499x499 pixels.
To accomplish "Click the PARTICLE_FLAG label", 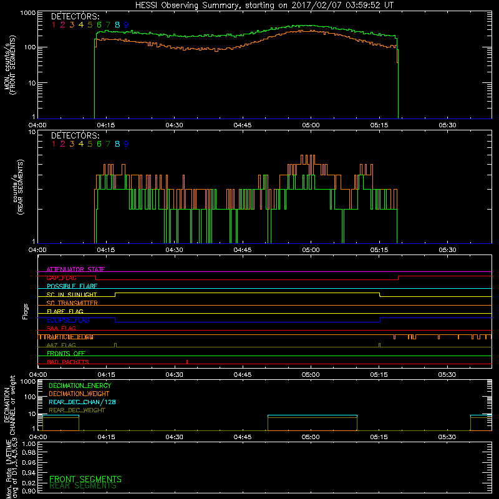I will point(69,337).
